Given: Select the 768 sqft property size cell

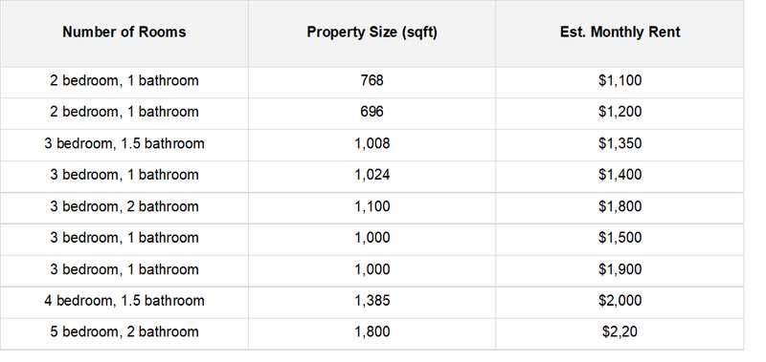Looking at the screenshot, I should coord(372,81).
